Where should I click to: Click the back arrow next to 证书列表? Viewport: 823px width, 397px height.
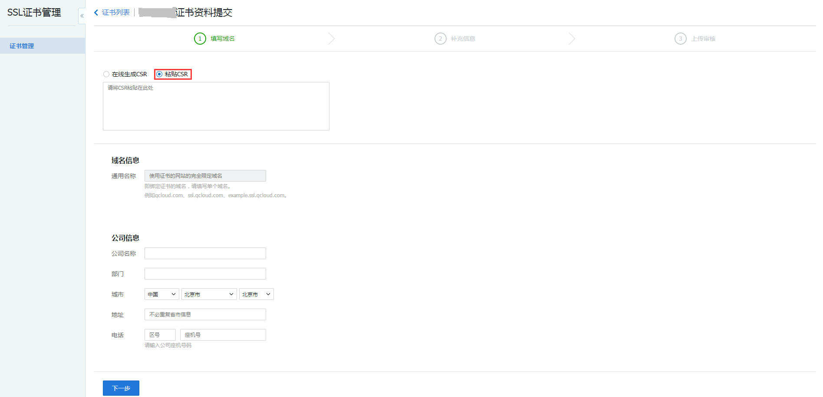[x=96, y=13]
